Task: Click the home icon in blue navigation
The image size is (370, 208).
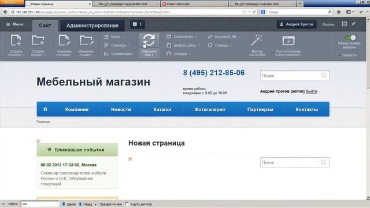Action: [x=45, y=109]
